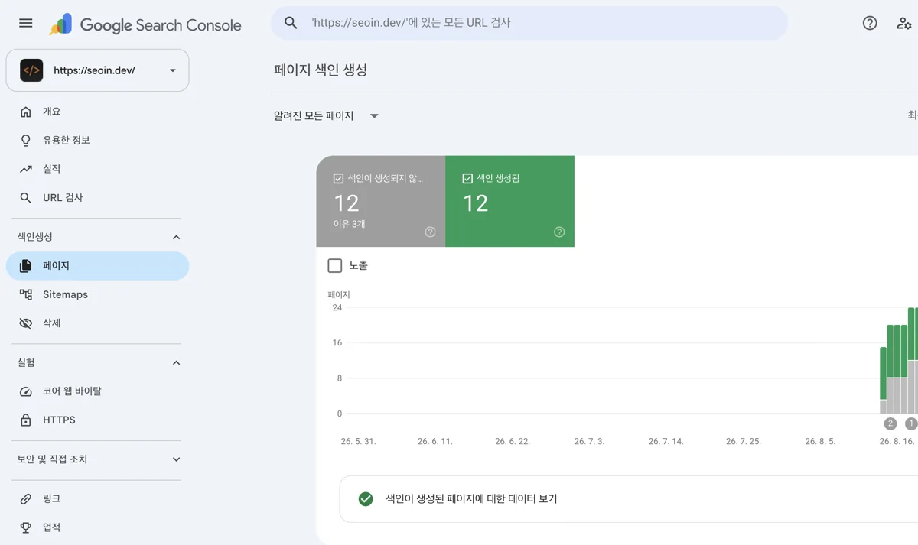Click the 페이지 색인 생성 heading text
This screenshot has height=545, width=918.
click(x=321, y=70)
